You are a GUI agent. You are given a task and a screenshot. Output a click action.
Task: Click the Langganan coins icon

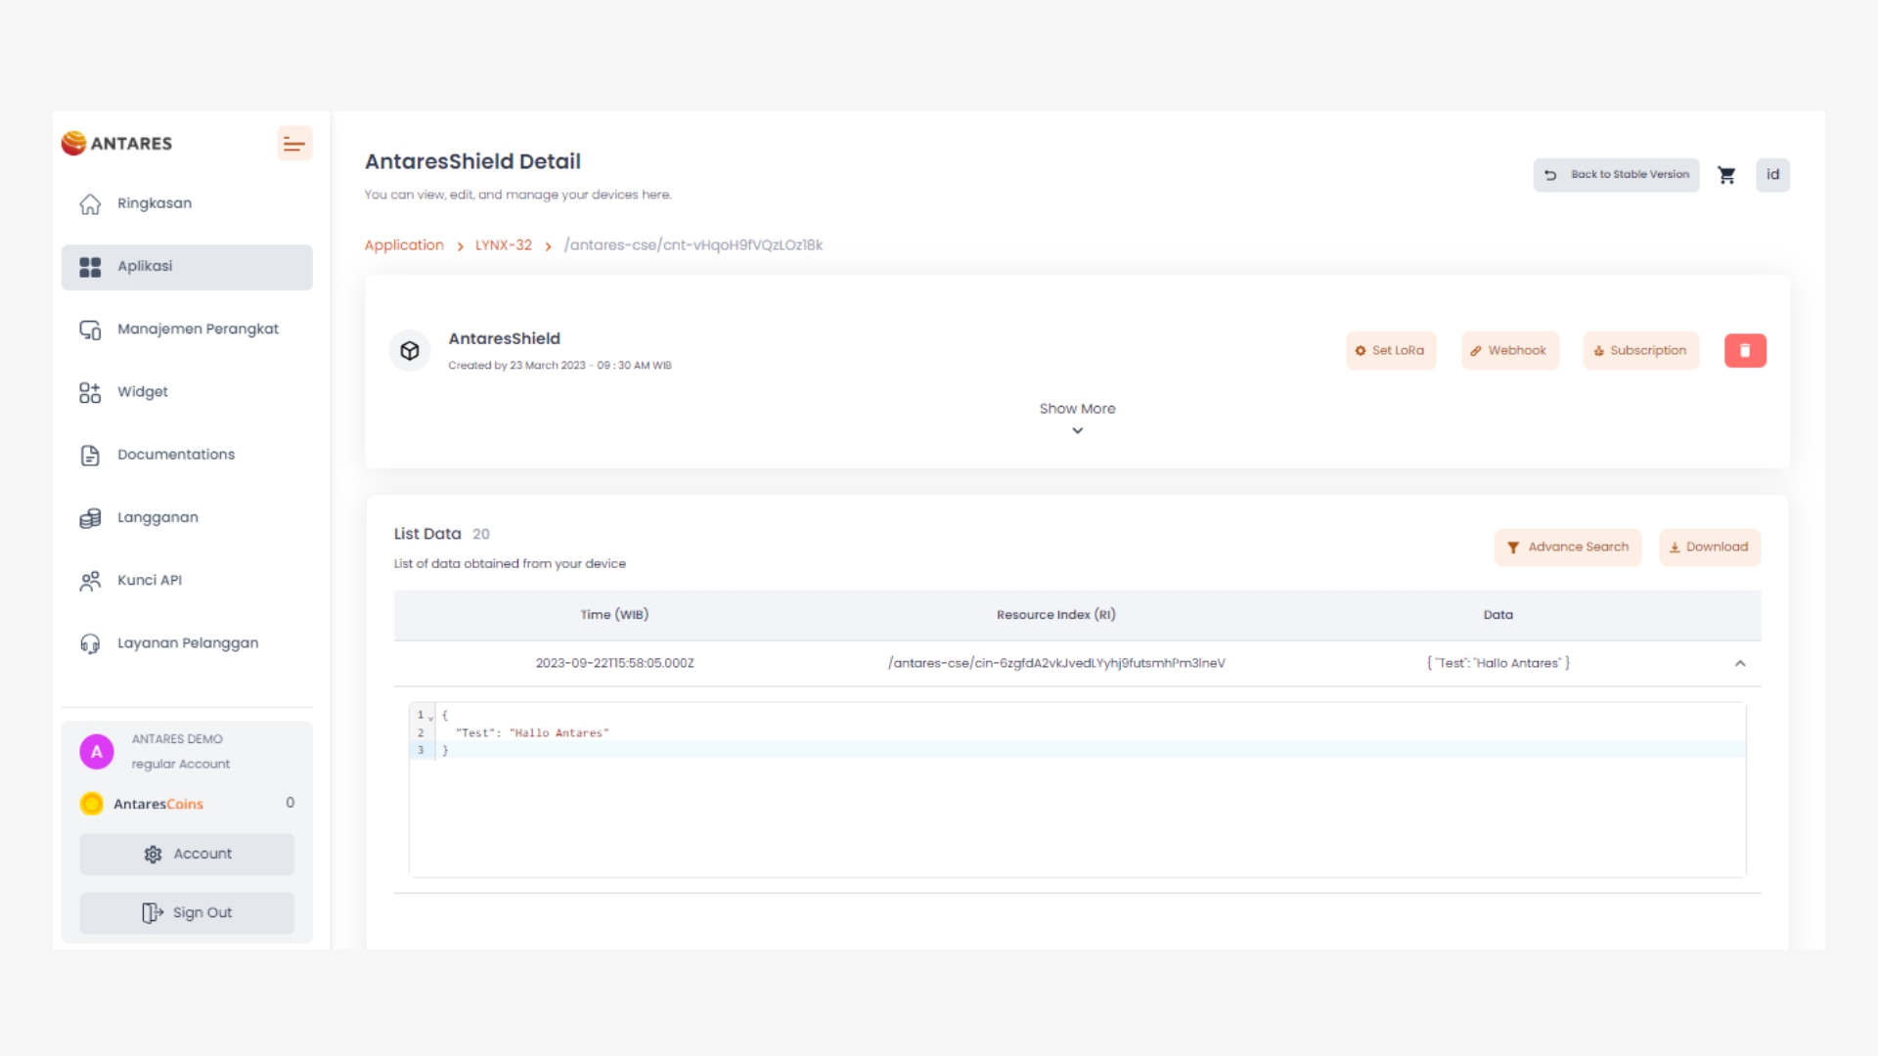[x=90, y=517]
